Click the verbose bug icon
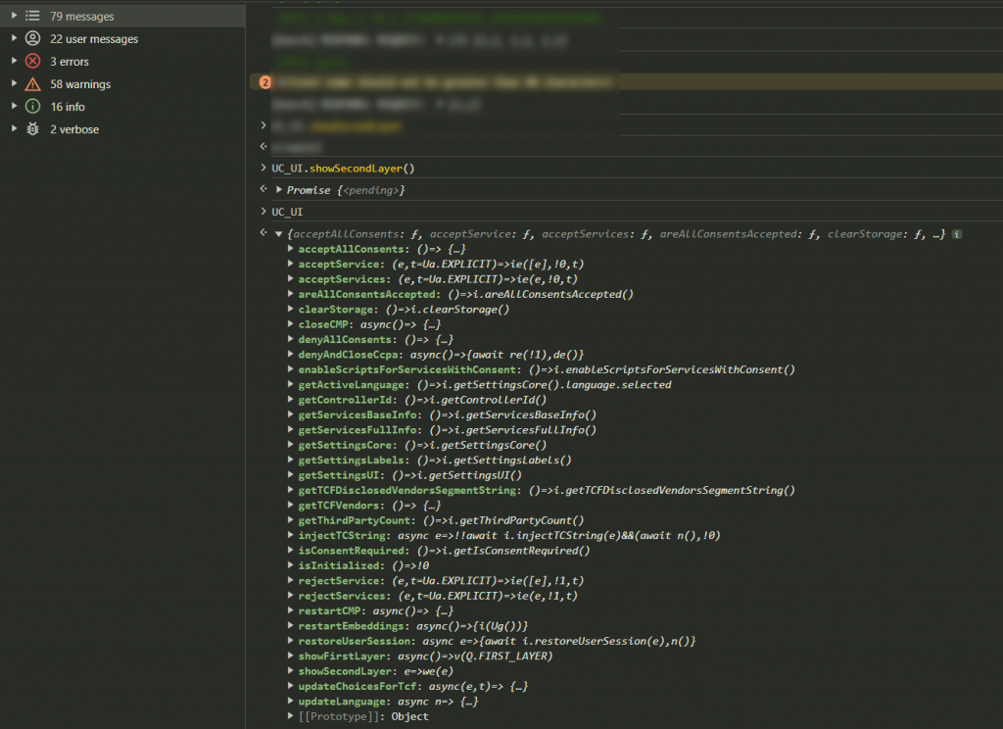Screen dimensions: 1003x729 pos(32,129)
